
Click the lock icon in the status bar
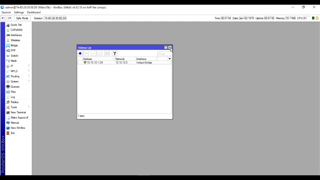pyautogui.click(x=317, y=18)
